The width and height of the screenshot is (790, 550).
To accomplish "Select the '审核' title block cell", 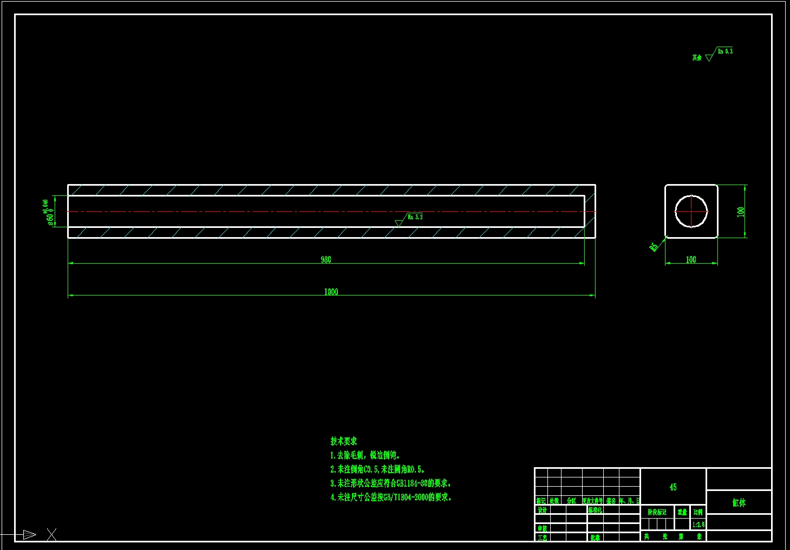I will coord(542,528).
